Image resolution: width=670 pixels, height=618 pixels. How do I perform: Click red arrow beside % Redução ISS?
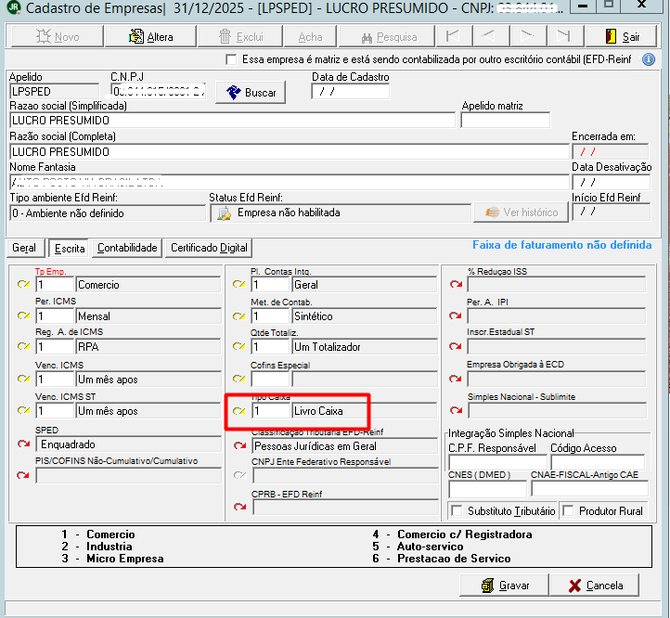click(456, 284)
